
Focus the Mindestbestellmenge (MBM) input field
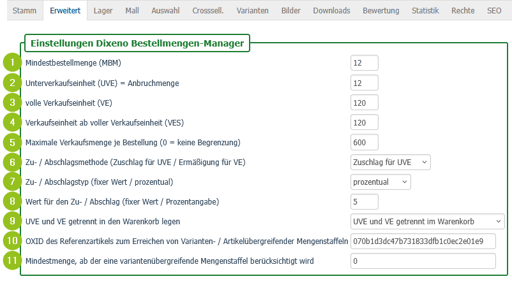tap(365, 63)
